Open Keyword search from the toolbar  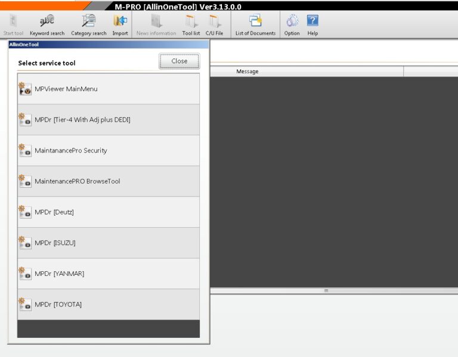pyautogui.click(x=47, y=21)
